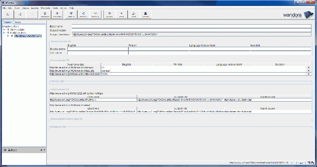The height and width of the screenshot is (167, 317).
Task: Click the Save project toolbar icon
Action: pyautogui.click(x=57, y=15)
